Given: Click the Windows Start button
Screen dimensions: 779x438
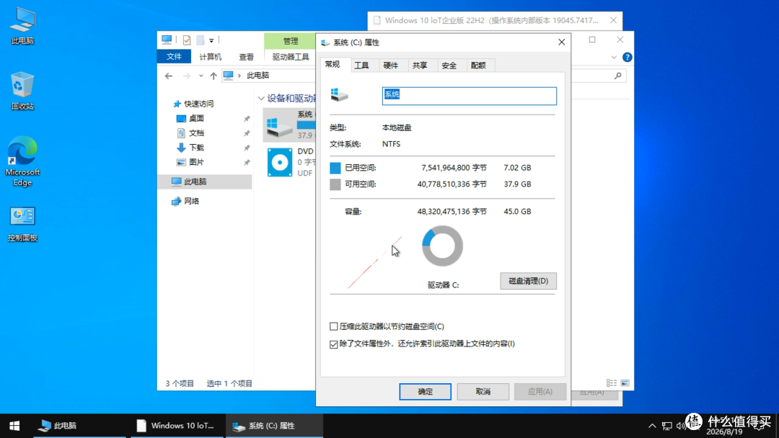Looking at the screenshot, I should [x=14, y=426].
